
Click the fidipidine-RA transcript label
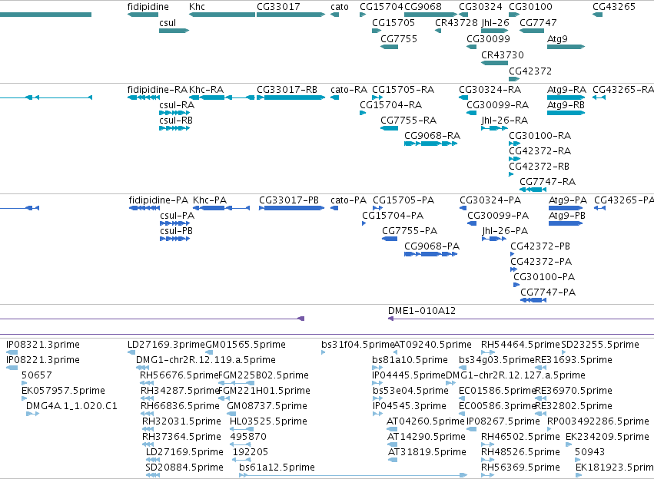[x=158, y=90]
